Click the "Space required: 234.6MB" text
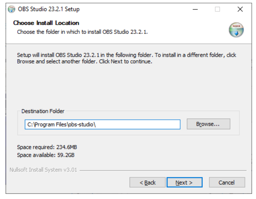The height and width of the screenshot is (199, 256). point(47,147)
